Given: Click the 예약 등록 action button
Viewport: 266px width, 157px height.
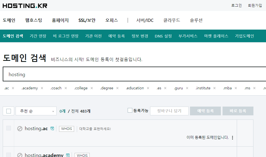Looking at the screenshot, I should pyautogui.click(x=205, y=111).
